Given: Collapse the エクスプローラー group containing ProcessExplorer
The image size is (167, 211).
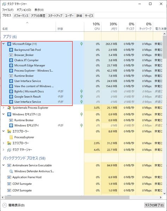Looking at the screenshot, I should tap(4, 131).
